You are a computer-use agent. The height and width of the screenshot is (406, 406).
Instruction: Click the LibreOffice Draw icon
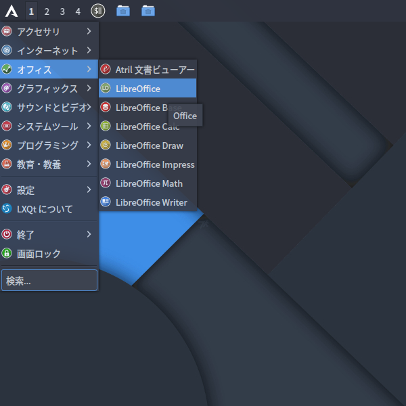(106, 145)
